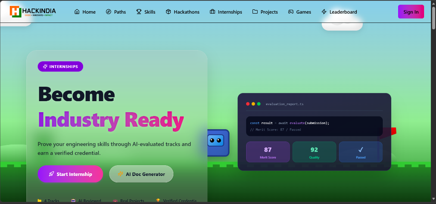Click the 'Prove your engineering skills' description
436x204 pixels.
114,148
